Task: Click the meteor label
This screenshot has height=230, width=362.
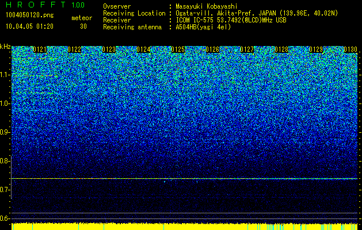Action: pyautogui.click(x=82, y=18)
